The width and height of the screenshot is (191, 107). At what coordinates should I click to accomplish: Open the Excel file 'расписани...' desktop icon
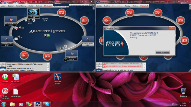(x=16, y=78)
